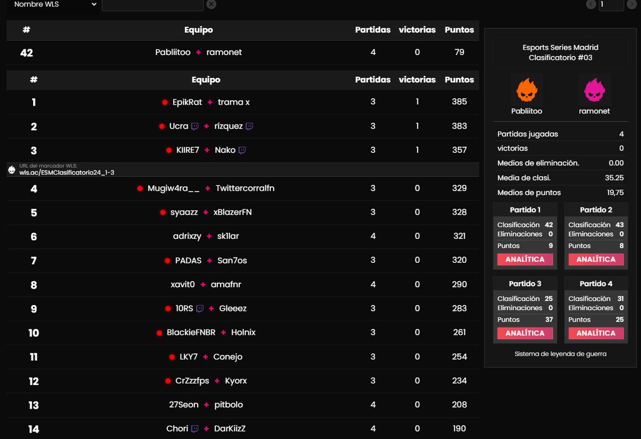Select team adrixzy + sk1lar row
The image size is (641, 439).
coord(243,236)
